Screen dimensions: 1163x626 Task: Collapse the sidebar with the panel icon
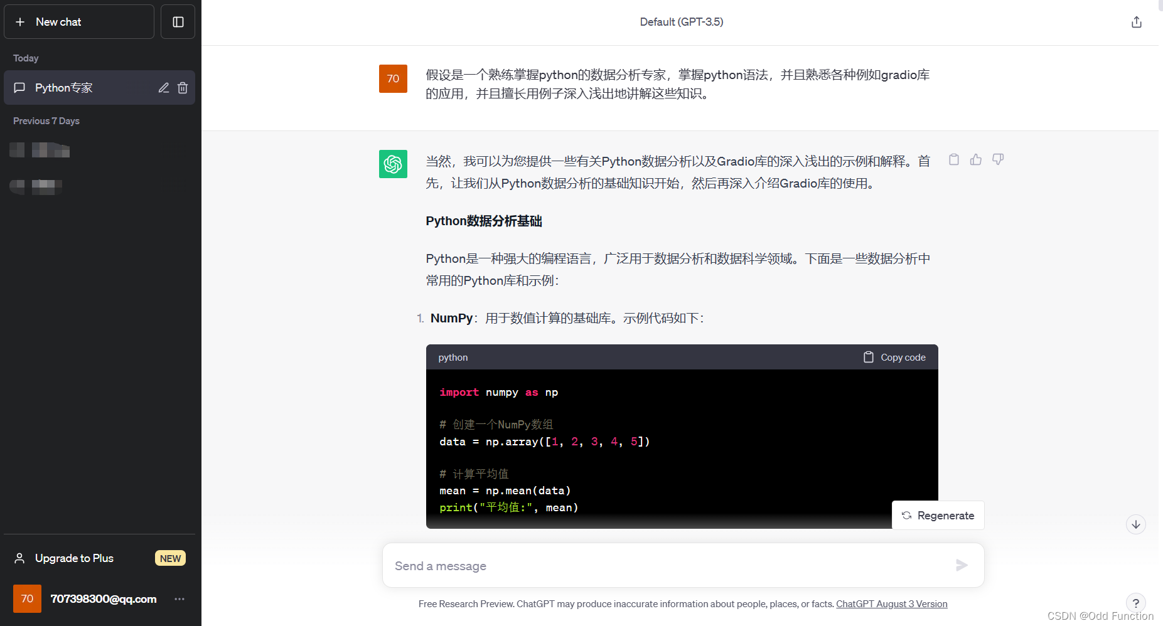pos(178,22)
